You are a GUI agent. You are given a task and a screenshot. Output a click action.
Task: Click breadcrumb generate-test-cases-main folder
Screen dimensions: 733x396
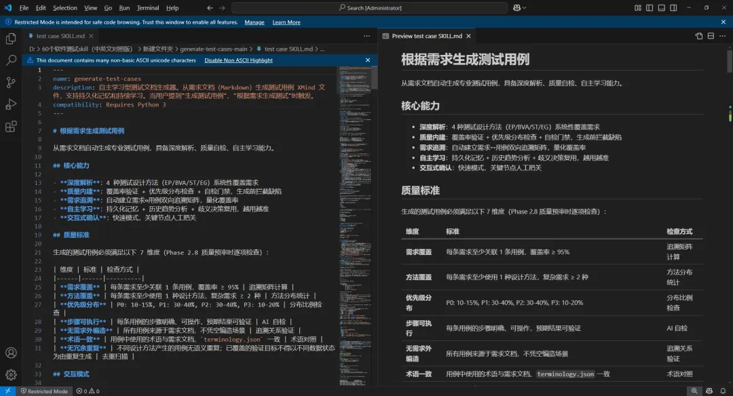click(214, 49)
